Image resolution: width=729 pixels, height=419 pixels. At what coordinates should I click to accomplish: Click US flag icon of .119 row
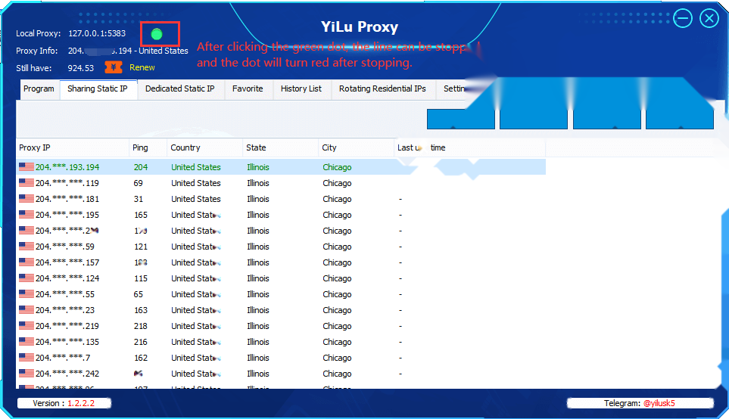tap(26, 182)
